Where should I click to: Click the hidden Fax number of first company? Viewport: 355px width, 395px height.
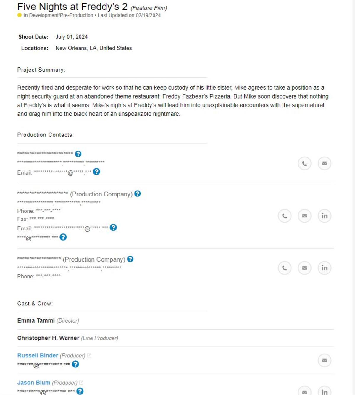coord(42,219)
